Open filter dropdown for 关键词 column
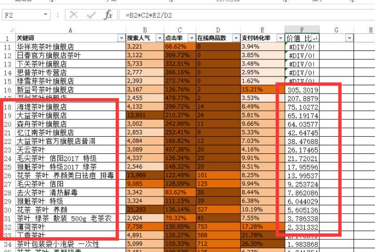The height and width of the screenshot is (252, 375). tap(121, 38)
